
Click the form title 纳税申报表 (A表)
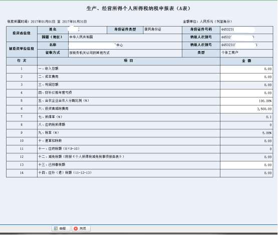tap(138, 9)
